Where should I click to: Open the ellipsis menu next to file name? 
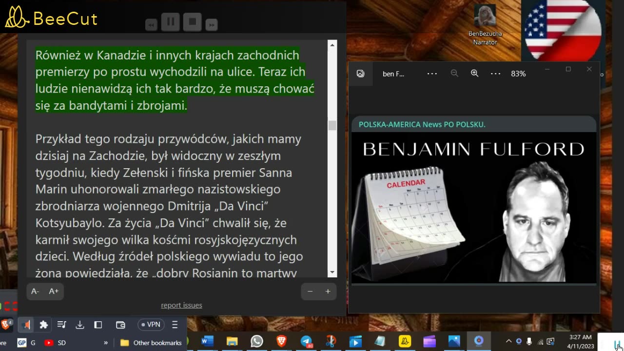[x=432, y=74]
